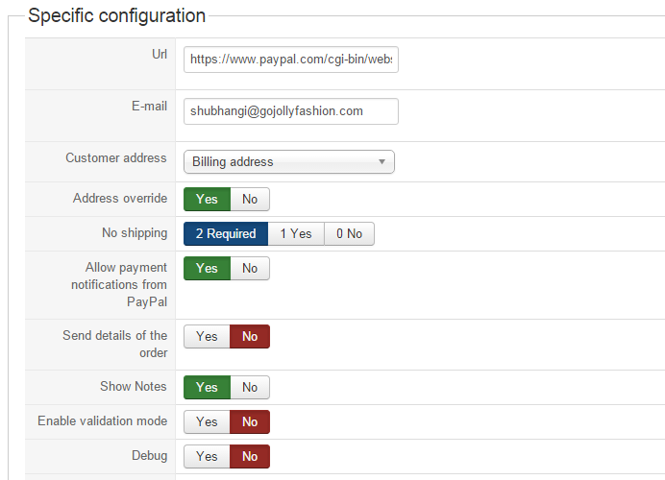
Task: Disable payment notifications from PayPal
Action: (250, 269)
